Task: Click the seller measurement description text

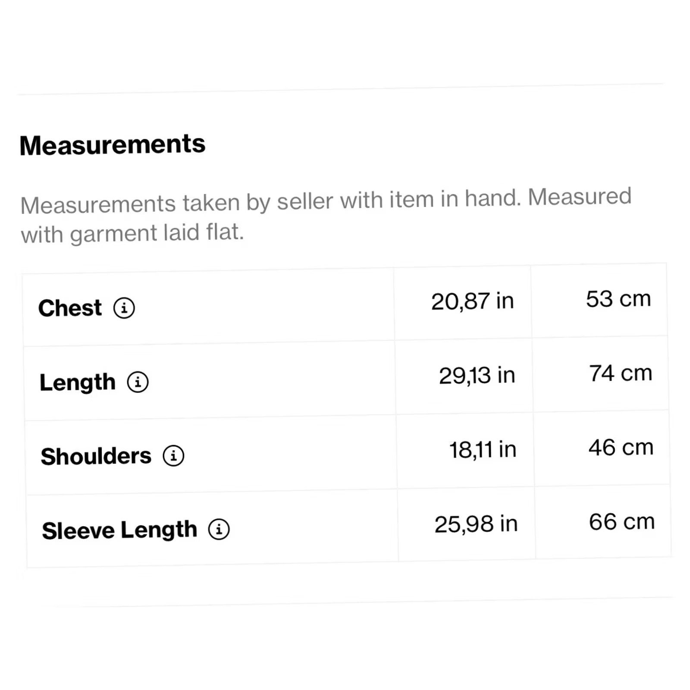Action: 326,216
